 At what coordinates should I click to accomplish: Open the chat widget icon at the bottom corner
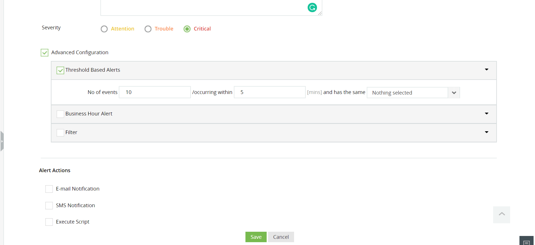tap(527, 241)
